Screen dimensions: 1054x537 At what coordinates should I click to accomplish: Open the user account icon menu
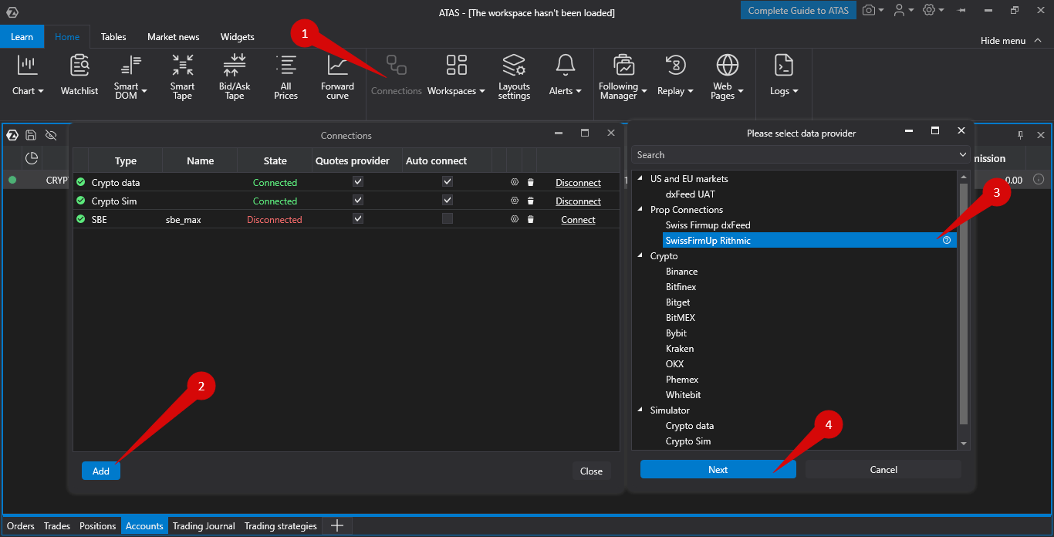click(x=899, y=10)
